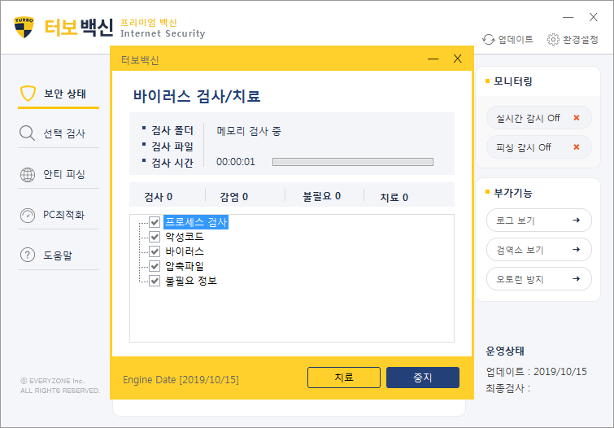
Task: Open 로그 보기 with arrow
Action: [x=538, y=220]
